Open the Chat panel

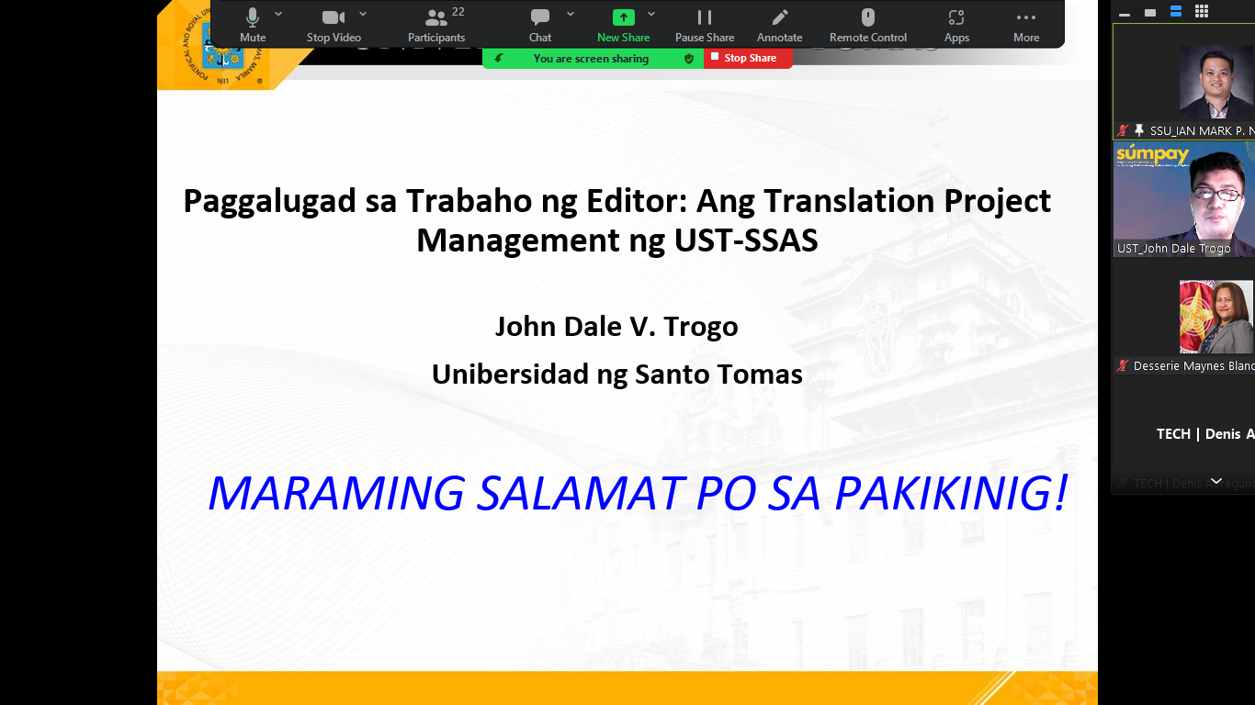click(540, 25)
